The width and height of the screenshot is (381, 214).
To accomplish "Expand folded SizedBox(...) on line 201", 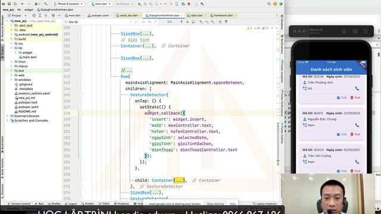I will pyautogui.click(x=148, y=34).
